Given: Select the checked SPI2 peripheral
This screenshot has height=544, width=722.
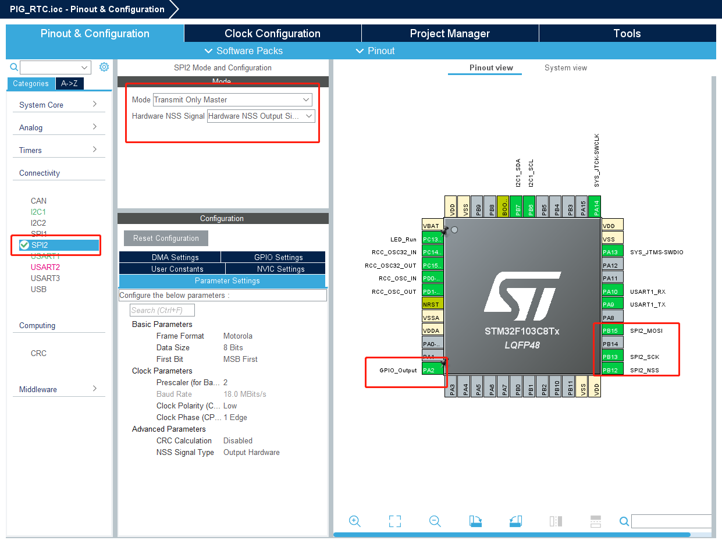Looking at the screenshot, I should click(59, 245).
